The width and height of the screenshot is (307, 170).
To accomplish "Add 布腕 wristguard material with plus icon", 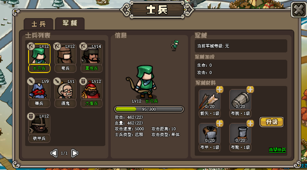I will (x=250, y=89).
